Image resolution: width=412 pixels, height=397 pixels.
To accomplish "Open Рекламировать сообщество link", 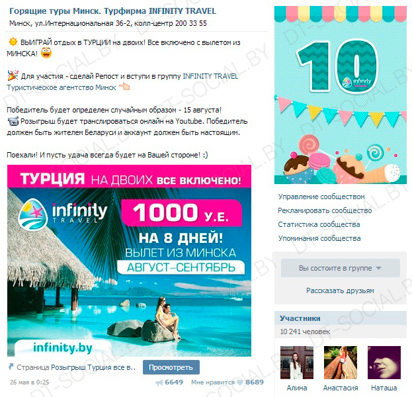I will [325, 210].
